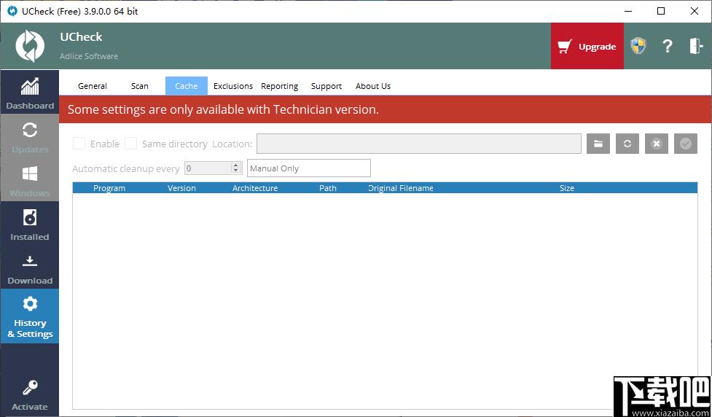Increase cleanup interval with up arrow
712x417 pixels.
pos(236,165)
